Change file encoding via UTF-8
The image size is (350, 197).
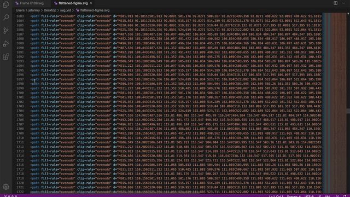(309, 196)
